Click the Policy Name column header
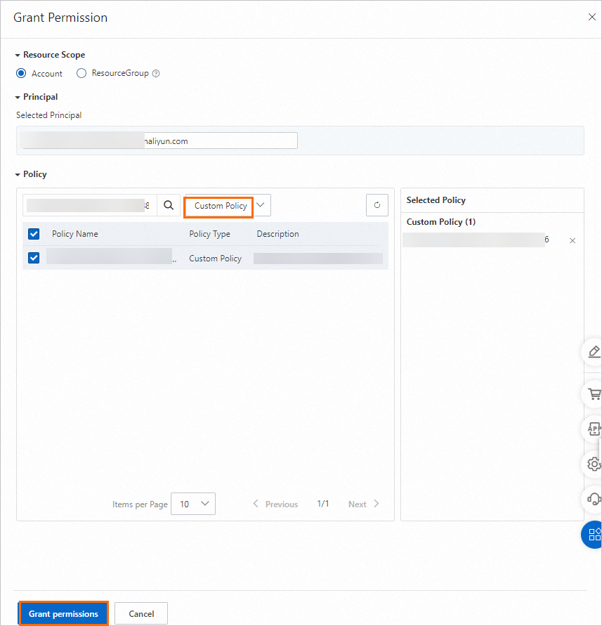602x626 pixels. click(75, 234)
